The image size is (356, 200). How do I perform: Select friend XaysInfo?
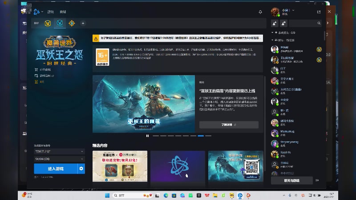(296, 154)
